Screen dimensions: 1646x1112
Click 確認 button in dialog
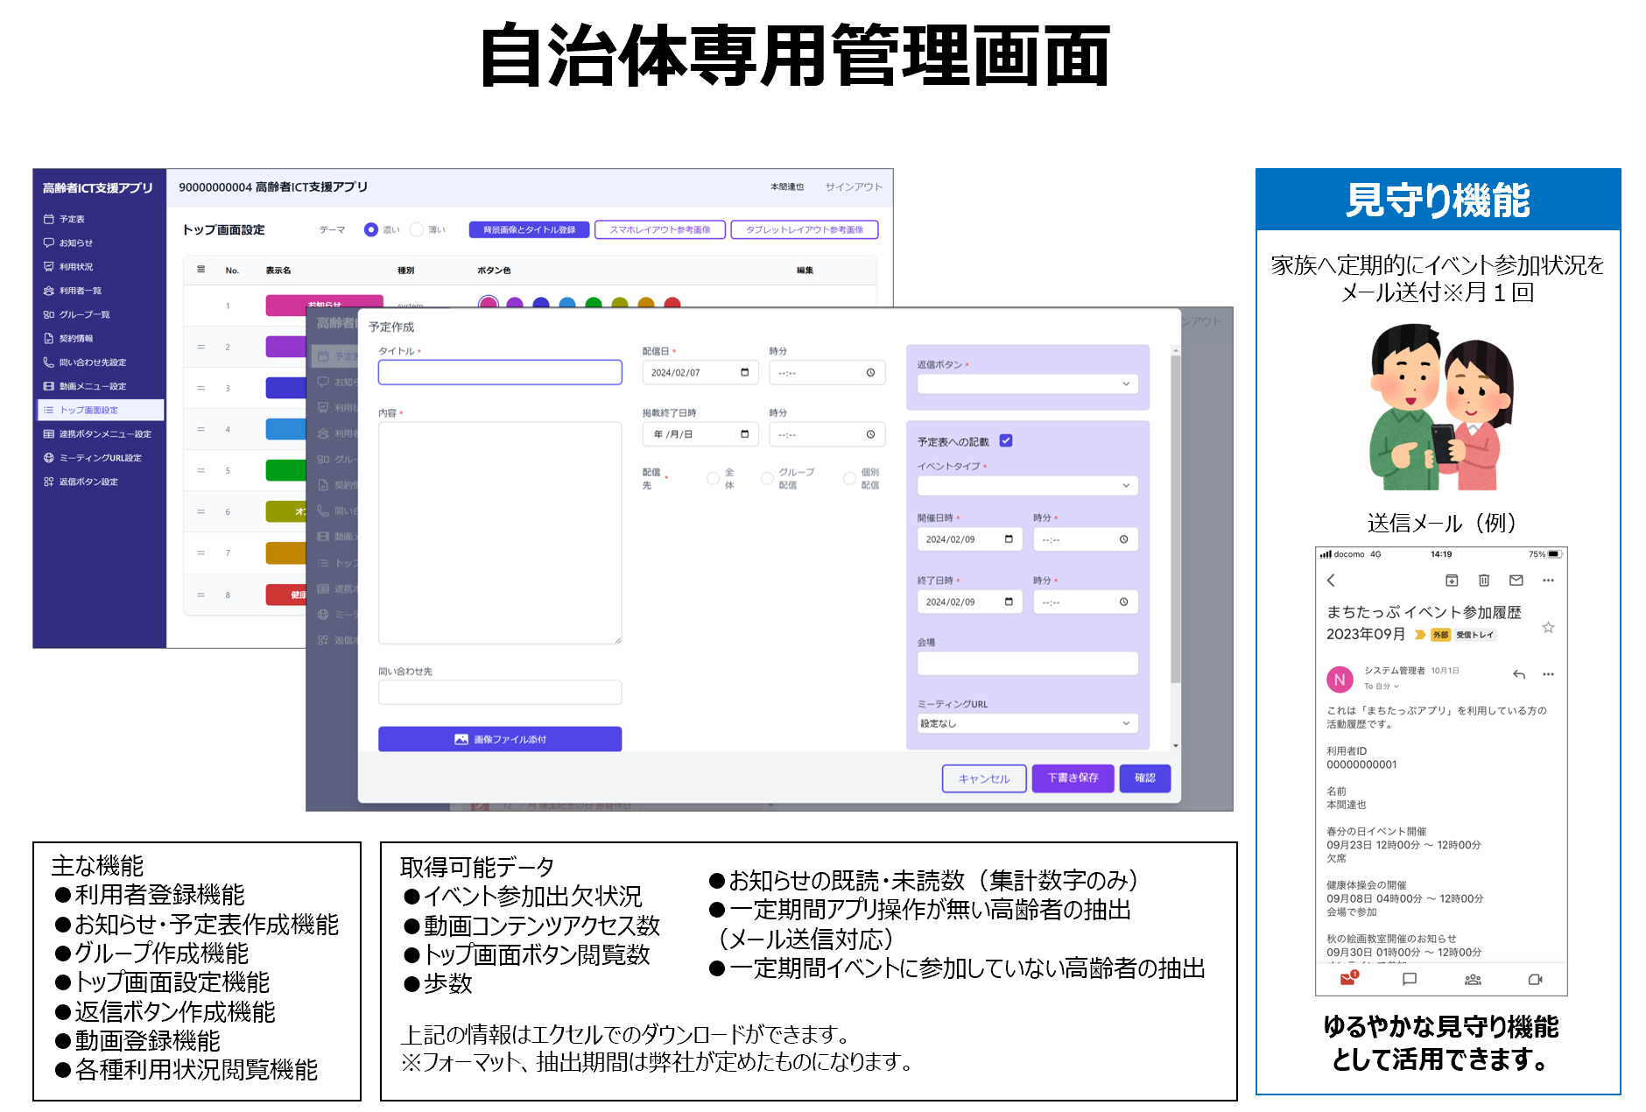click(x=1145, y=778)
